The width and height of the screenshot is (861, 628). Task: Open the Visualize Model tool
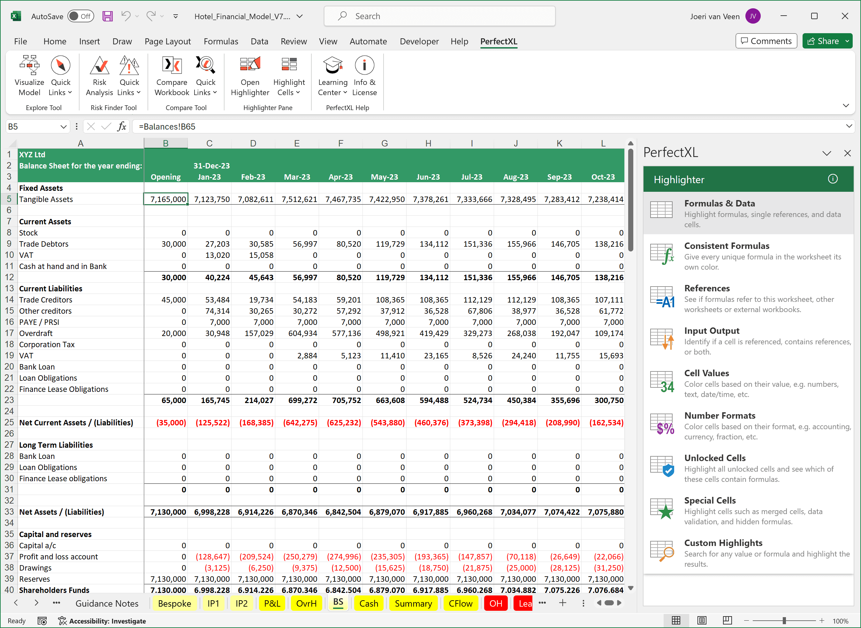pyautogui.click(x=29, y=75)
